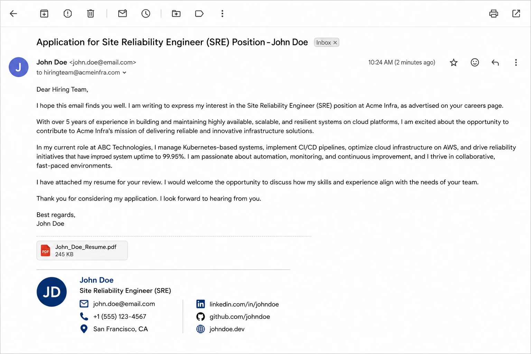The height and width of the screenshot is (354, 531).
Task: Remove the Inbox label via its X
Action: pyautogui.click(x=335, y=43)
